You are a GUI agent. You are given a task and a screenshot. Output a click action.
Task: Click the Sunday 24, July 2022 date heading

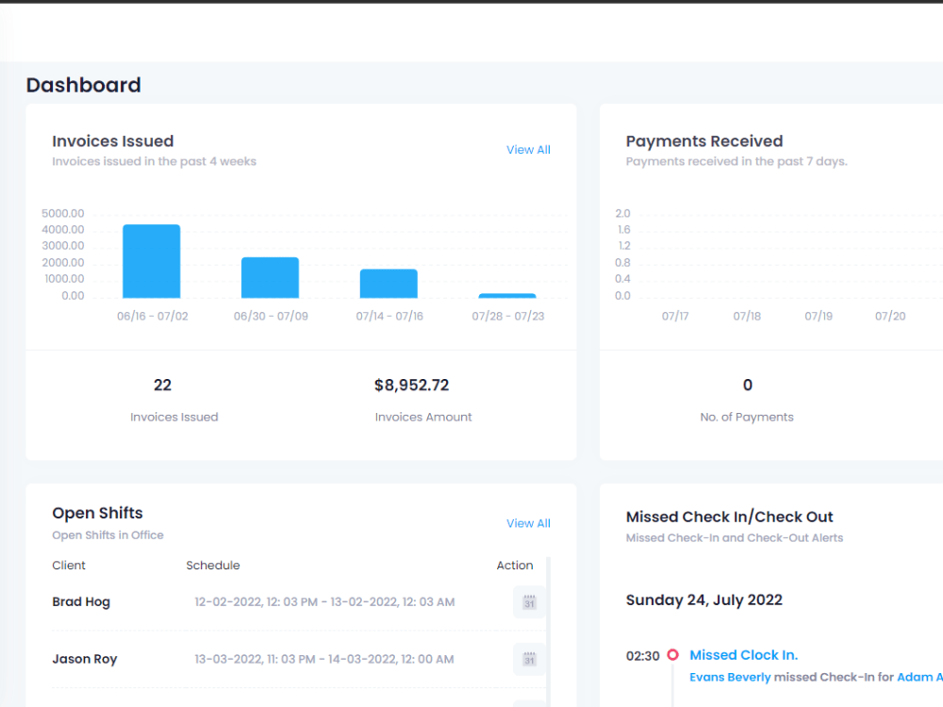[x=704, y=600]
